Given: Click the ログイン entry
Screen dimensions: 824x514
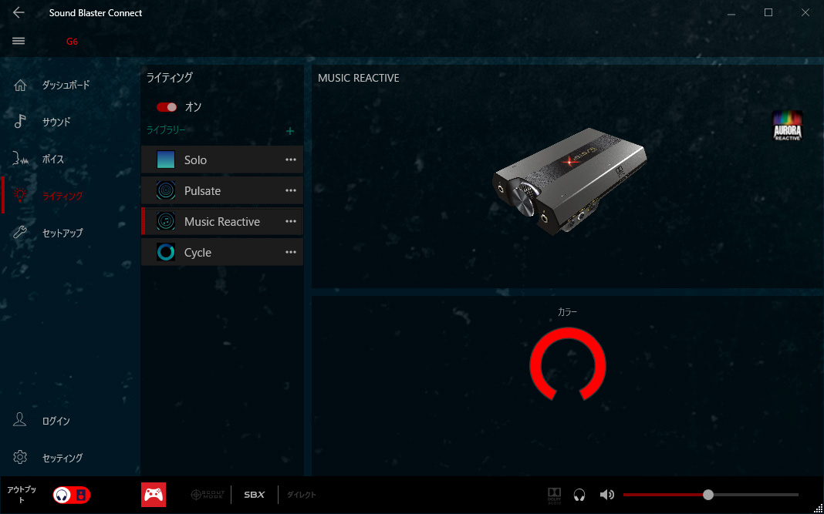Looking at the screenshot, I should point(56,421).
